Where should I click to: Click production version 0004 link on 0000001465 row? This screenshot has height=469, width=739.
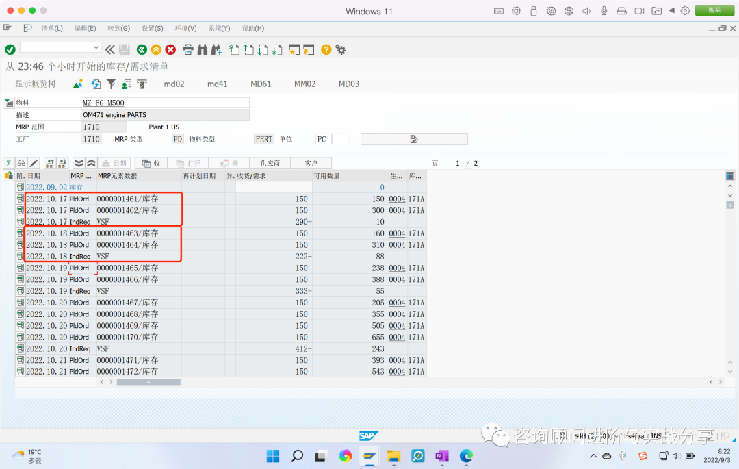click(397, 268)
